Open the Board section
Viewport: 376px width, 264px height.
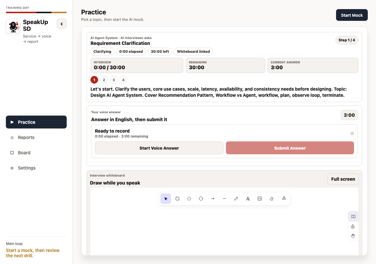(x=36, y=153)
